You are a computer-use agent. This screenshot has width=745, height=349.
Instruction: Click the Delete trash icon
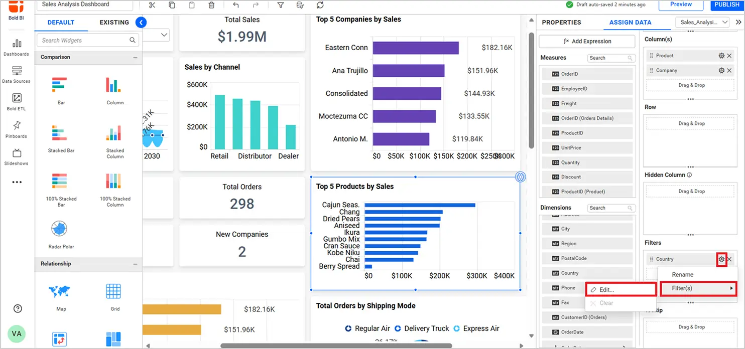coord(211,5)
